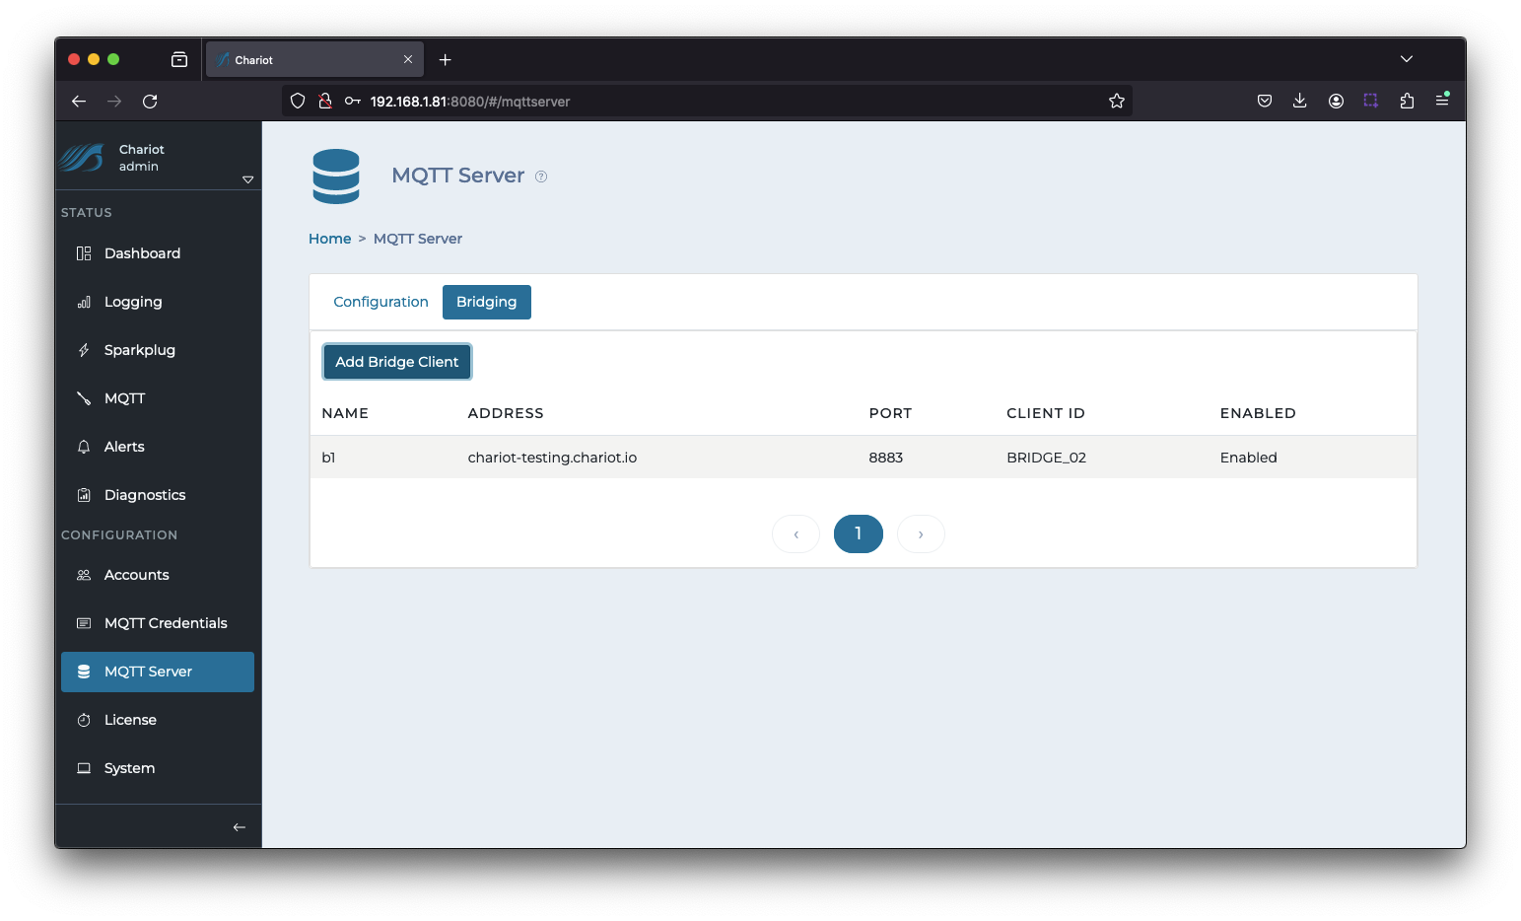The height and width of the screenshot is (921, 1521).
Task: Click the insecure connection padlock icon
Action: pyautogui.click(x=324, y=101)
